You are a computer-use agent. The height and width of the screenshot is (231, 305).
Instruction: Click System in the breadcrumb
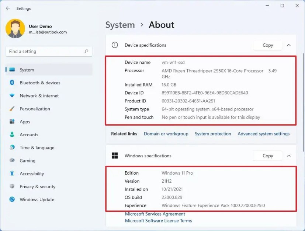[x=120, y=25]
